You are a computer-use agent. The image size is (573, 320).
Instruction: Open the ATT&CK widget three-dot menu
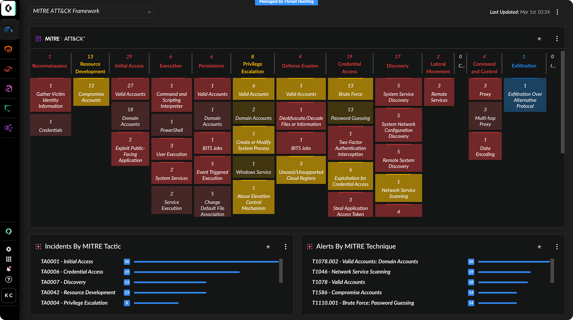[x=556, y=38]
